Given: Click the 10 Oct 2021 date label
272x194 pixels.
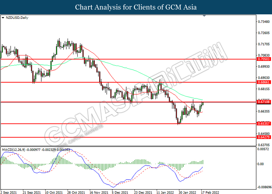Looking at the screenshot, I should coord(54,192).
